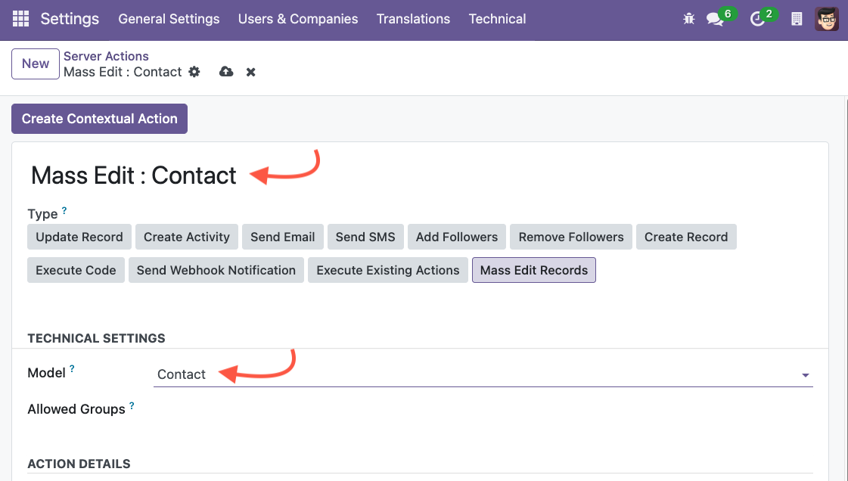The height and width of the screenshot is (481, 848).
Task: Select the Execute Code type
Action: click(76, 270)
